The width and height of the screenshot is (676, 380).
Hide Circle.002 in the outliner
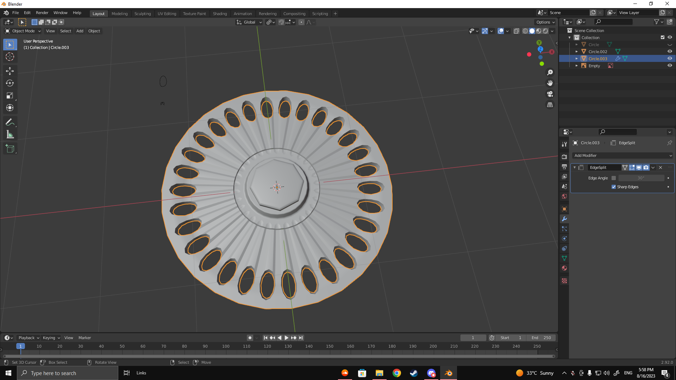(x=670, y=51)
